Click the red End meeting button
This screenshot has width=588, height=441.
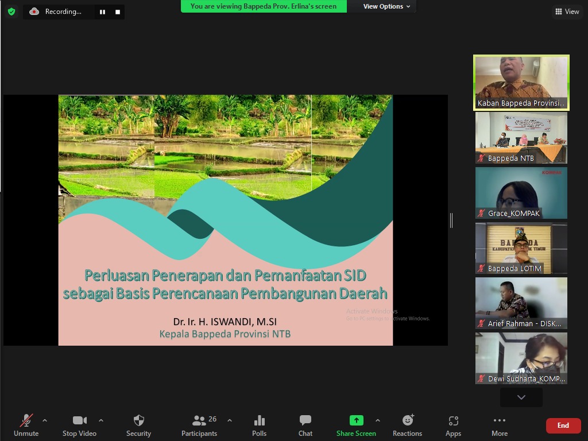[563, 425]
